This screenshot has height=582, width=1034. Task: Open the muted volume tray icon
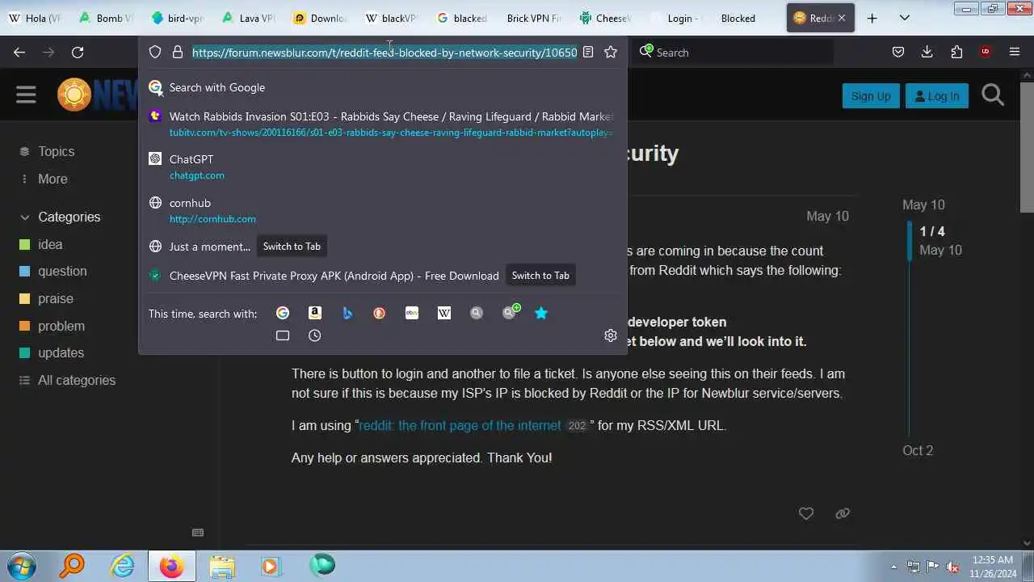(x=952, y=567)
